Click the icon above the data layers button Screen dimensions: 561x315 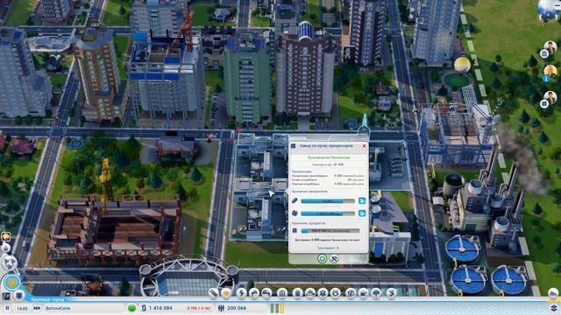[553, 294]
